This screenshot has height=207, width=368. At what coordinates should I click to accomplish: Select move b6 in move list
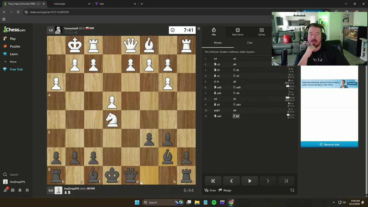coord(235,110)
